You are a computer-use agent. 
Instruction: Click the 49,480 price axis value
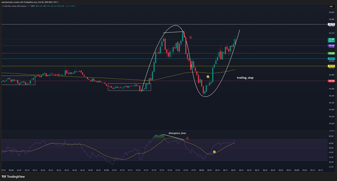pos(331,75)
